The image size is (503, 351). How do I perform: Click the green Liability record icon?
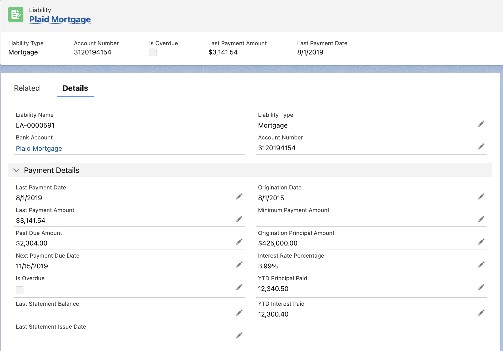point(16,14)
